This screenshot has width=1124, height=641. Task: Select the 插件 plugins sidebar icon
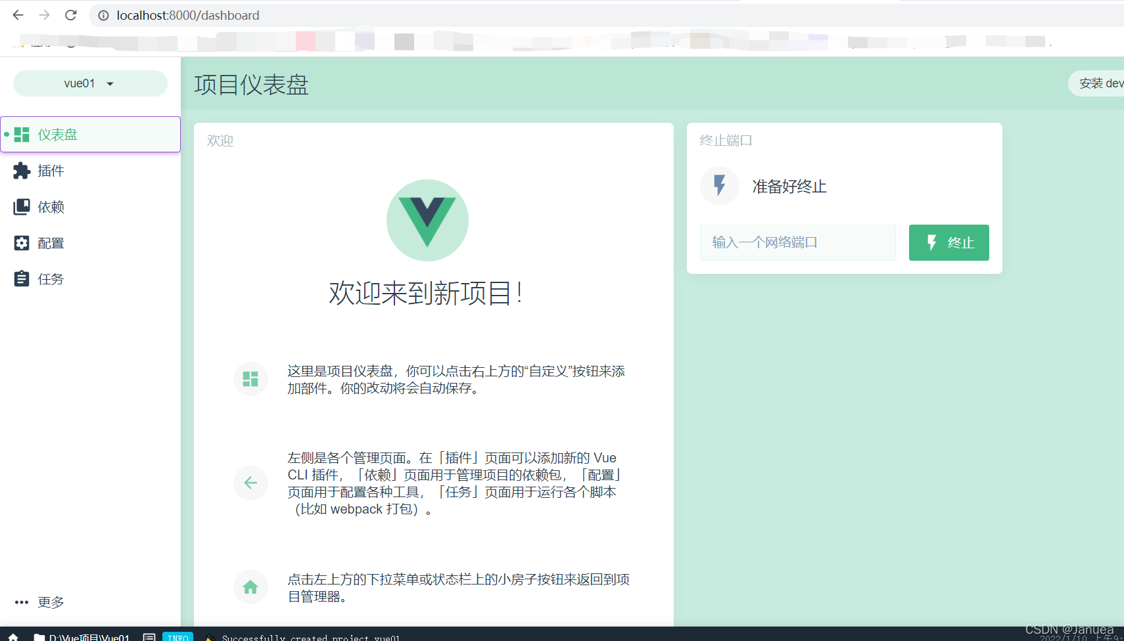(x=50, y=170)
